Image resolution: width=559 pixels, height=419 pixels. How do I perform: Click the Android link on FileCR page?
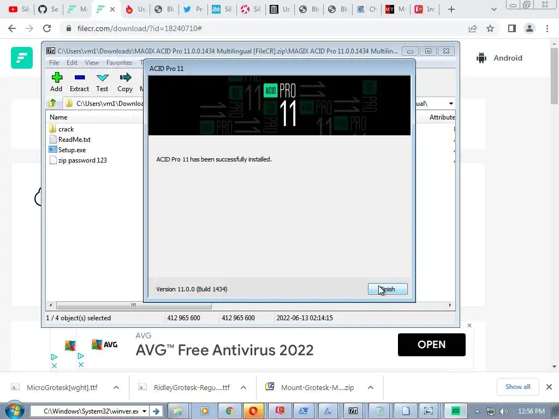(499, 58)
